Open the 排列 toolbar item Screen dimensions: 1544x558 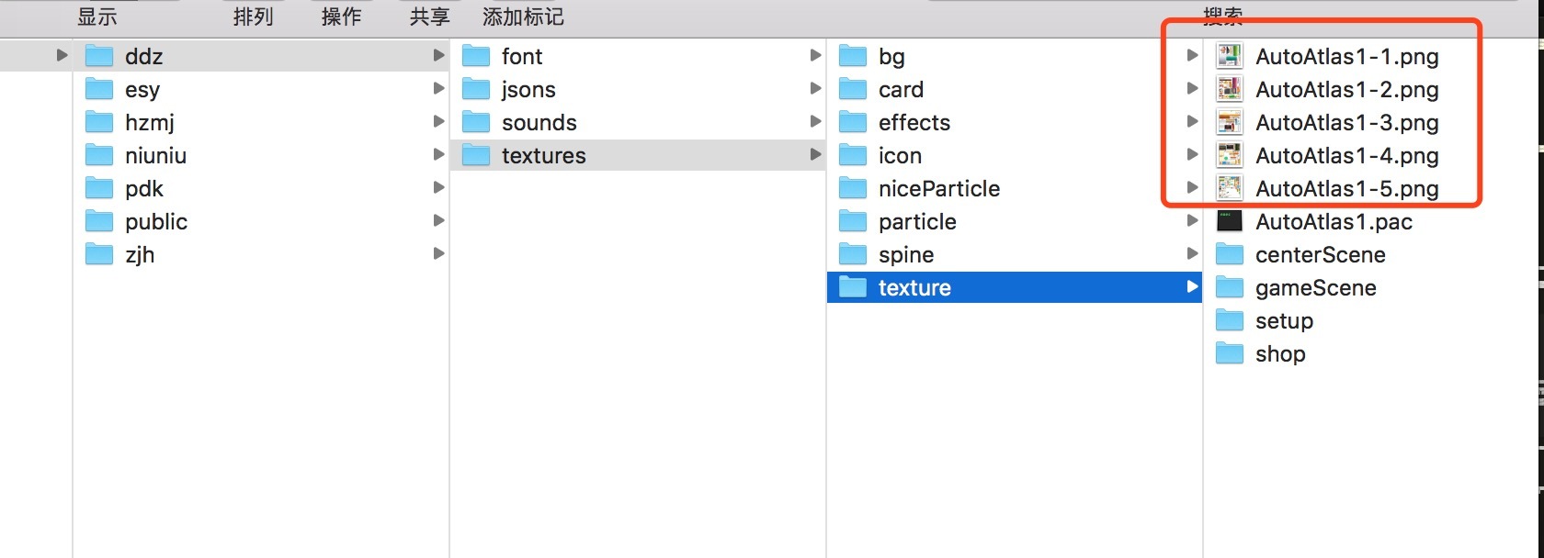[x=253, y=17]
